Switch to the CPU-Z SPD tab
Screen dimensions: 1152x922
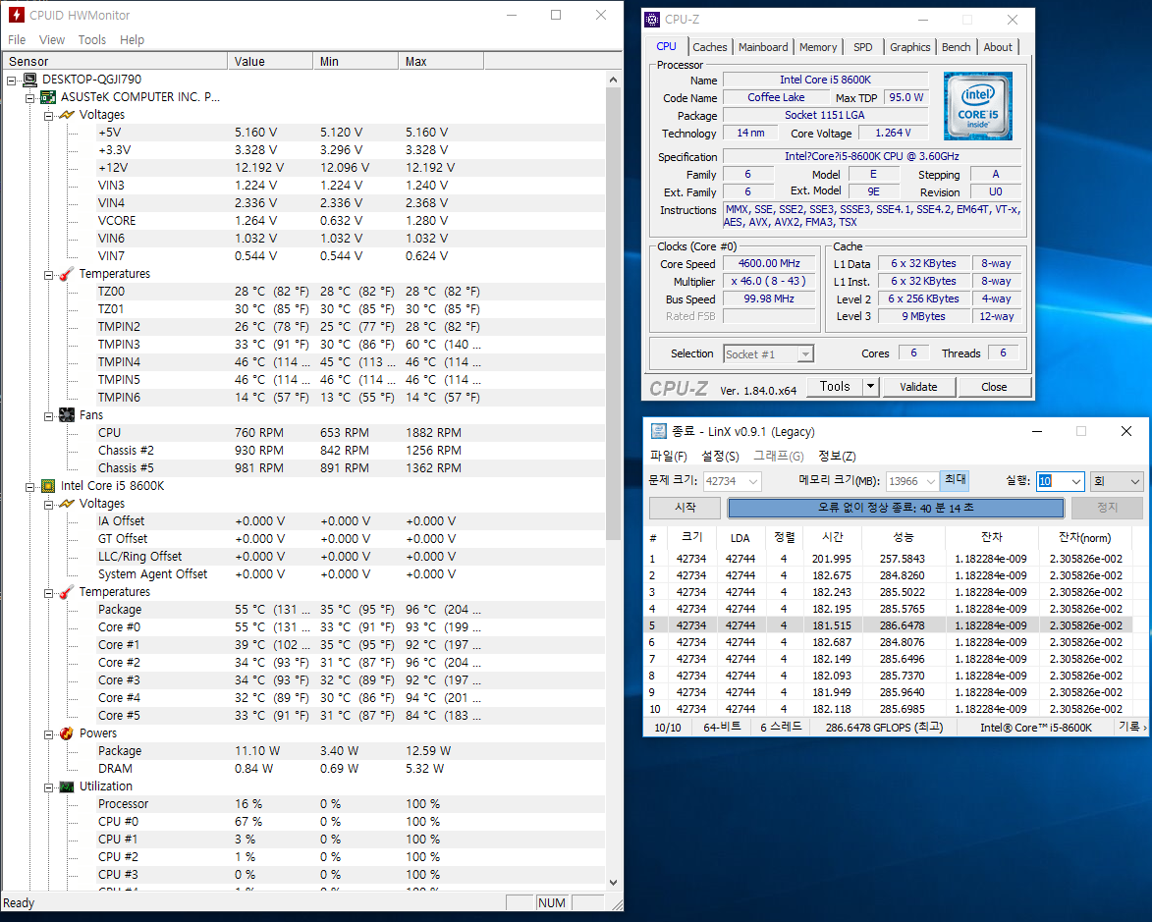click(x=863, y=47)
